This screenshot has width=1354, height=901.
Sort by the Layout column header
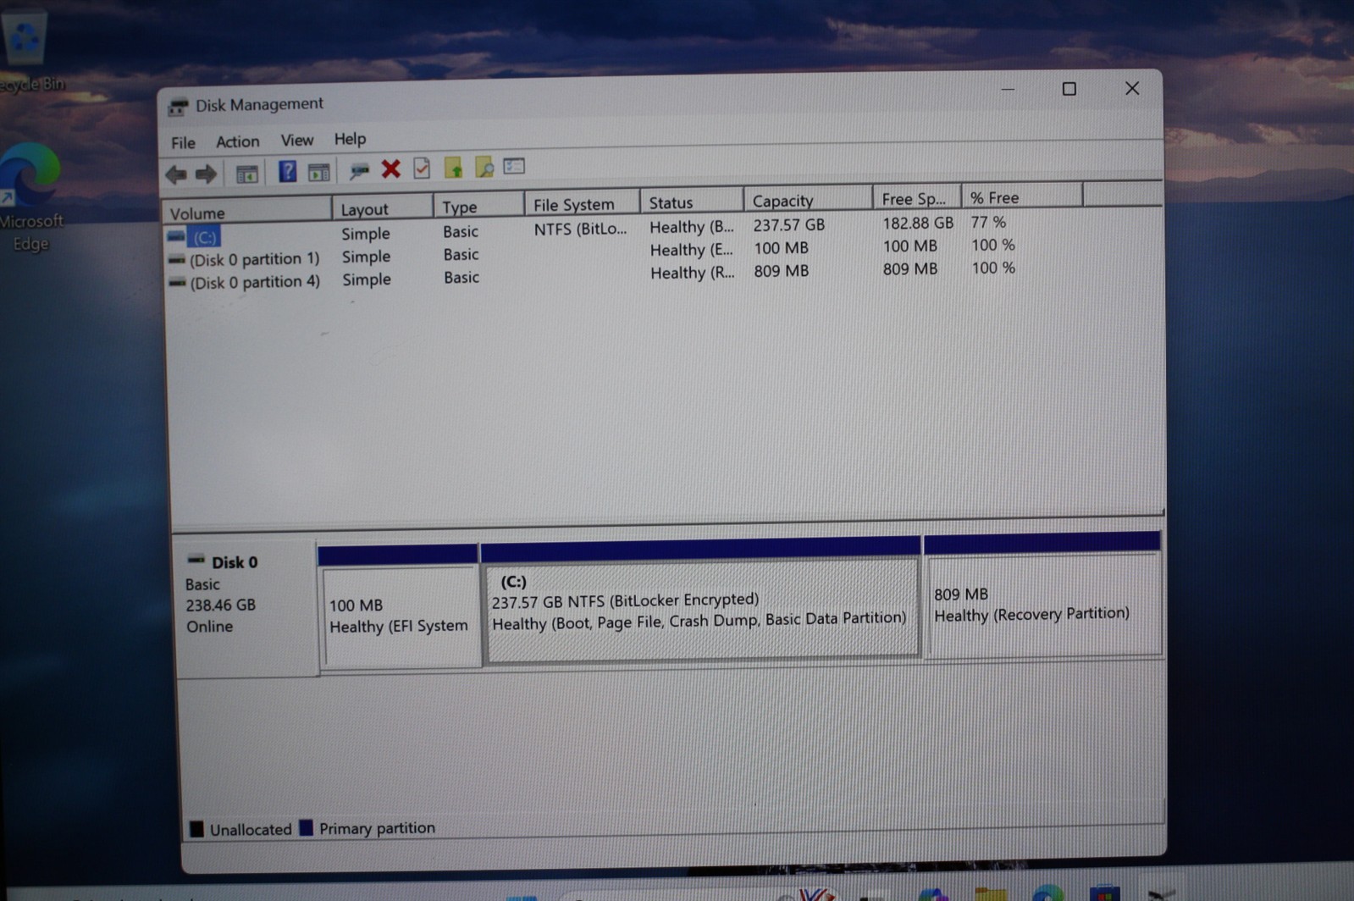pos(382,208)
